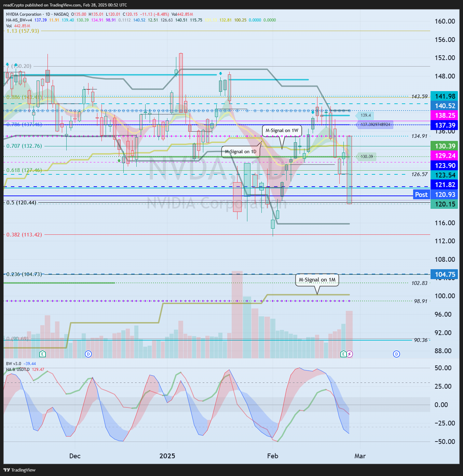Click the Dec label on time axis
This screenshot has width=463, height=476.
click(x=75, y=456)
